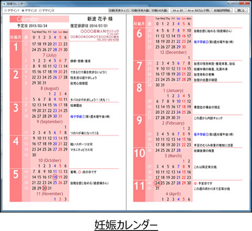Screen dimensions: 252x231
Task: Click the ○:予定日です legend text
Action: [203, 183]
